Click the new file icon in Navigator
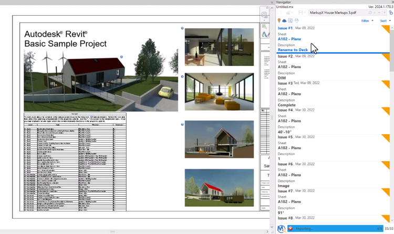Viewport: 394px width, 234px height. (x=281, y=13)
